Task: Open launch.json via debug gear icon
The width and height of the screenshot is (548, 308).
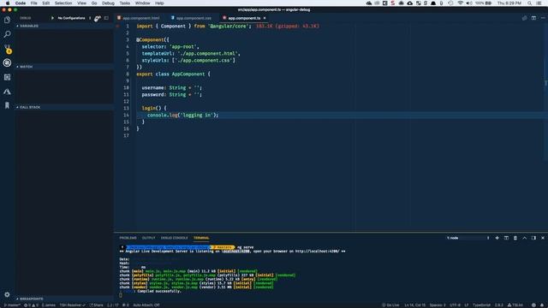Action: pos(97,18)
